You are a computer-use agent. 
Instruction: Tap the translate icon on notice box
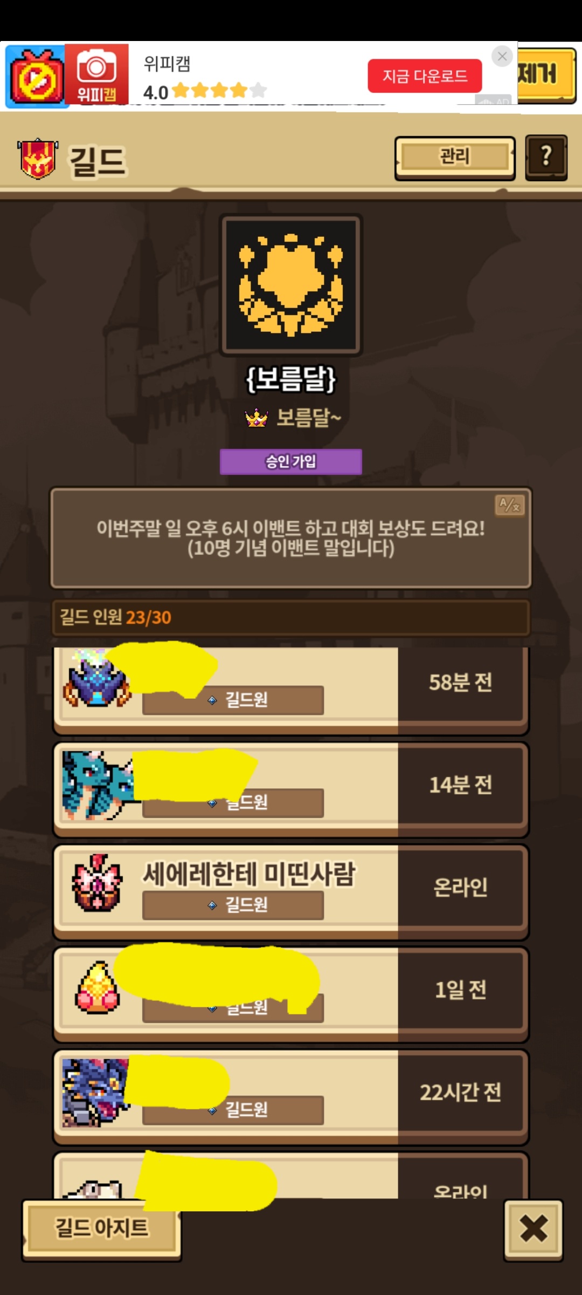coord(510,506)
